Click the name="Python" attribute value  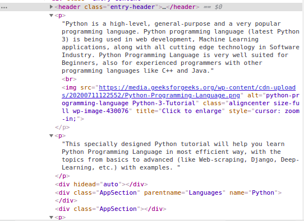pyautogui.click(x=263, y=192)
